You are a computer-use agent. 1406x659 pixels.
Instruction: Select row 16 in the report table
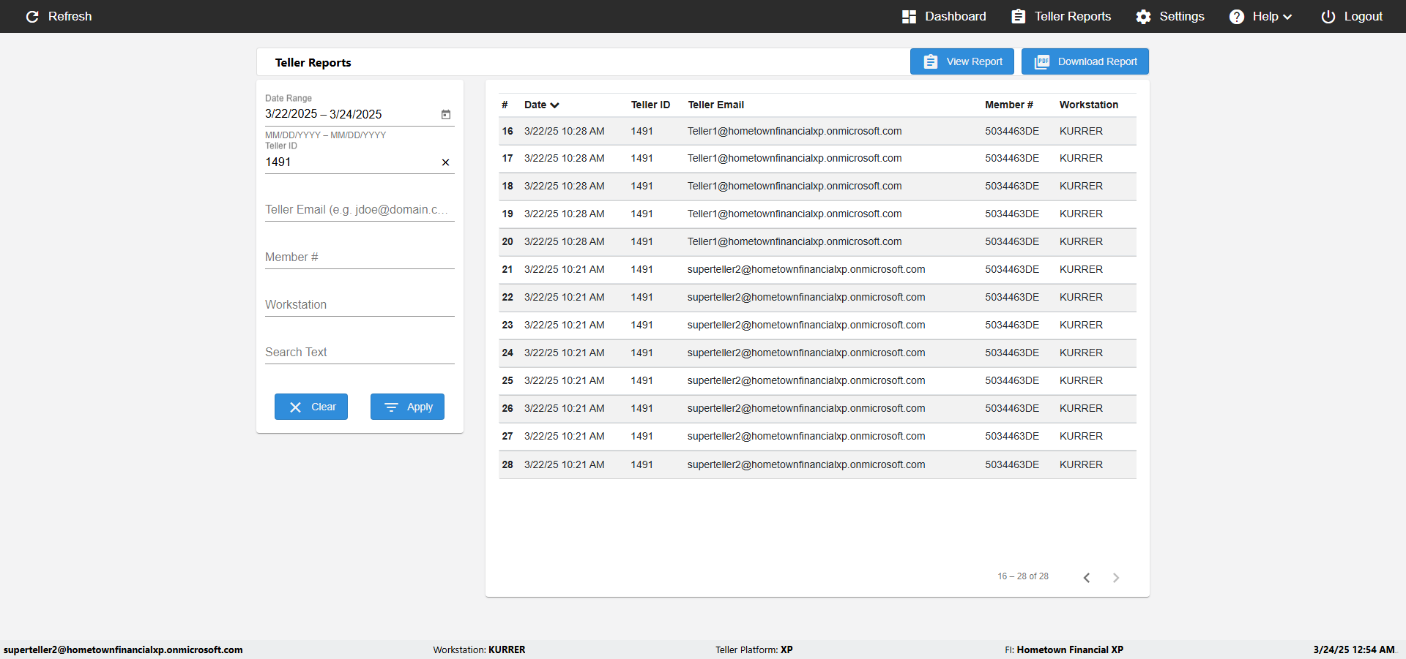pos(817,132)
